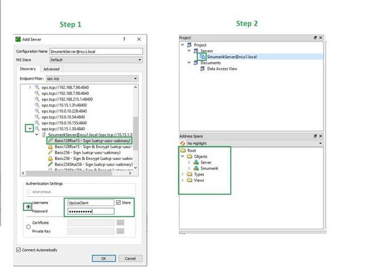Click the Types folder icon
Viewport: 365px width, 274px height.
190,174
